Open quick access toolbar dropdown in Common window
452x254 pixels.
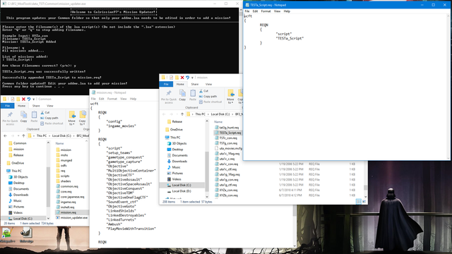point(33,99)
